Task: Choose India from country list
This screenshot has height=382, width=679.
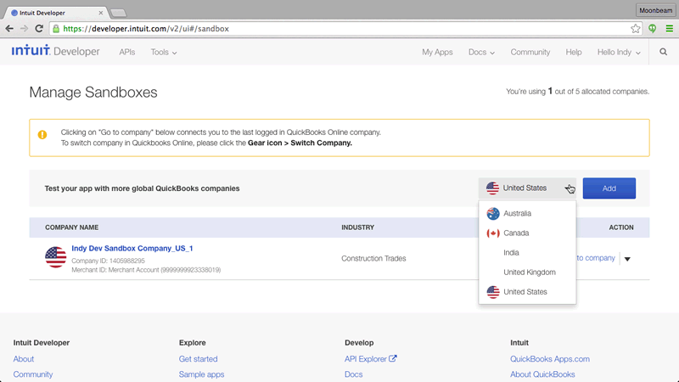Action: click(527, 252)
